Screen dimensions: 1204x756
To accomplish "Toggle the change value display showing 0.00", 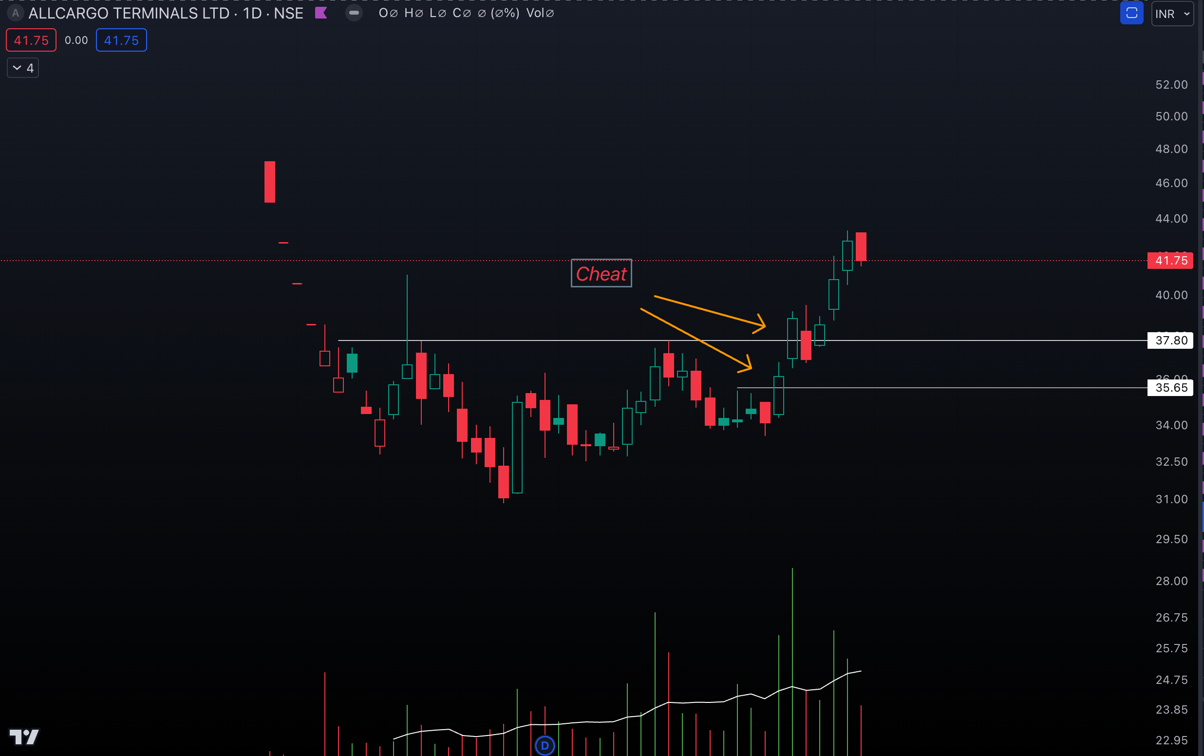I will [x=76, y=40].
